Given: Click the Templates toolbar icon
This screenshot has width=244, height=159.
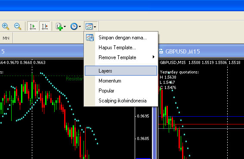Looking at the screenshot, I should [x=89, y=26].
